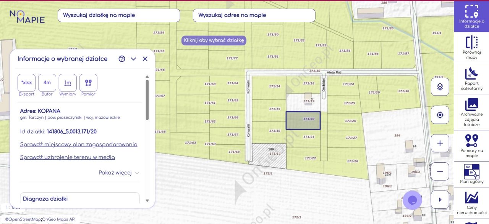The image size is (489, 224).
Task: Open OnGeo Maps API attribution link
Action: [x=59, y=219]
